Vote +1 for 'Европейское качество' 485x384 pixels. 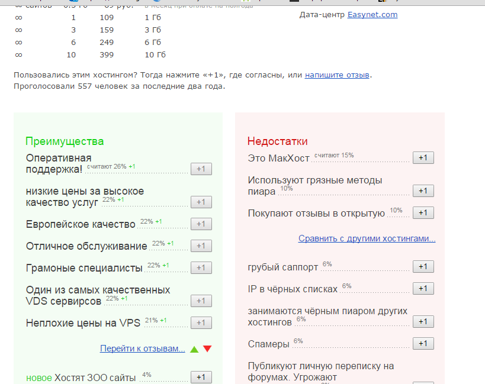click(x=201, y=224)
